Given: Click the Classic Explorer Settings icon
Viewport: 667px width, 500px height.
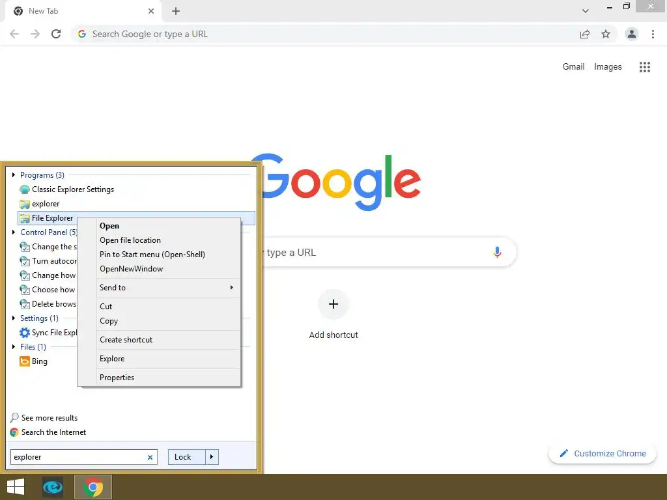Looking at the screenshot, I should pos(25,189).
